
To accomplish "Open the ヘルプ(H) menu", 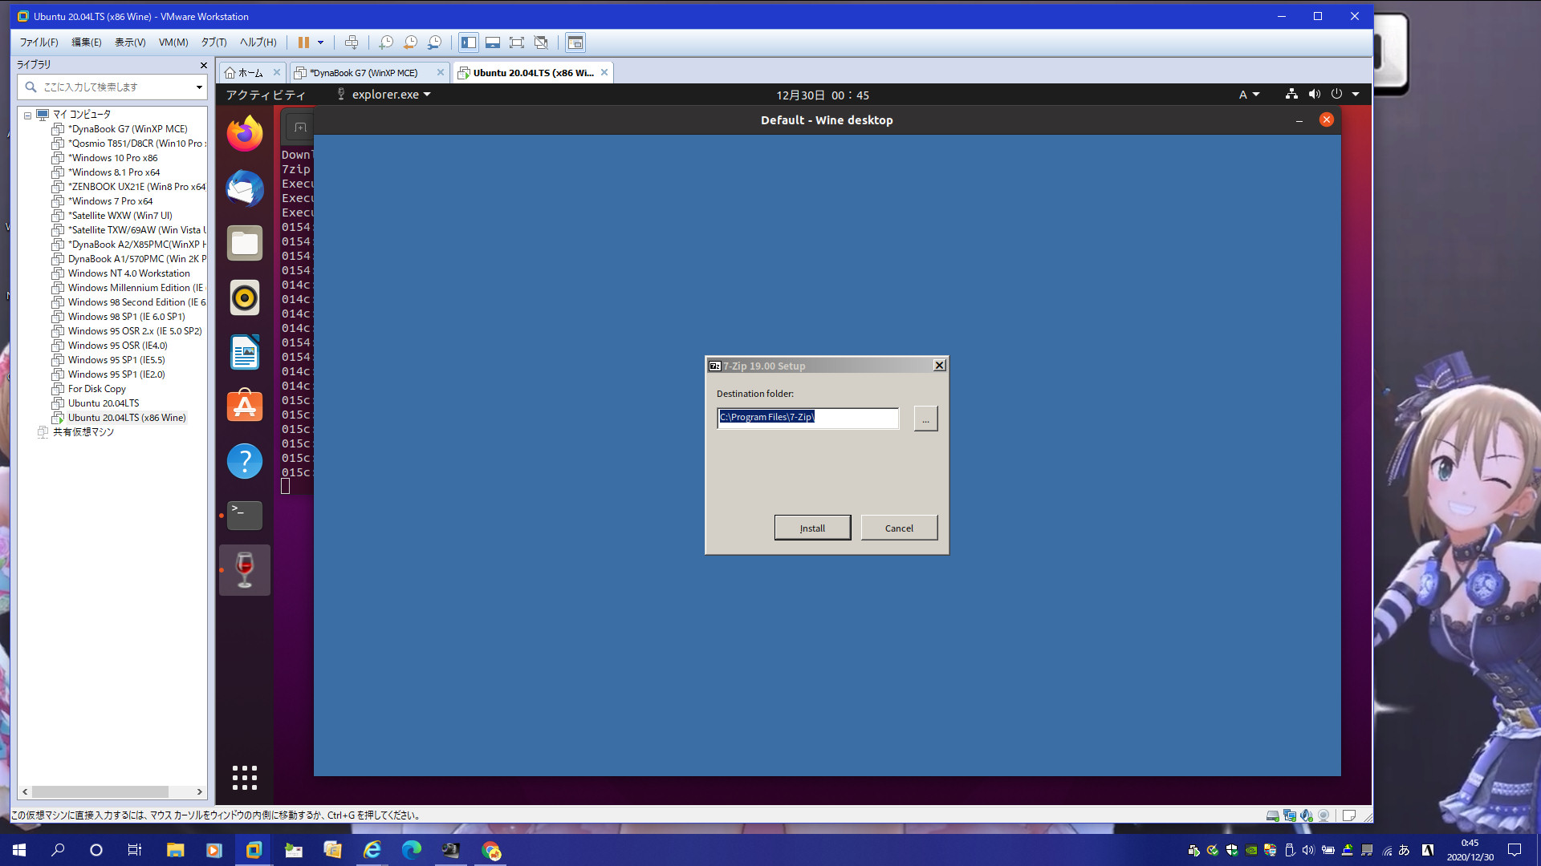I will tap(258, 42).
